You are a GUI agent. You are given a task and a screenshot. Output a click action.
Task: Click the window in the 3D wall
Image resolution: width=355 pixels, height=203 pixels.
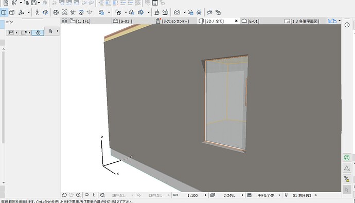coord(225,104)
